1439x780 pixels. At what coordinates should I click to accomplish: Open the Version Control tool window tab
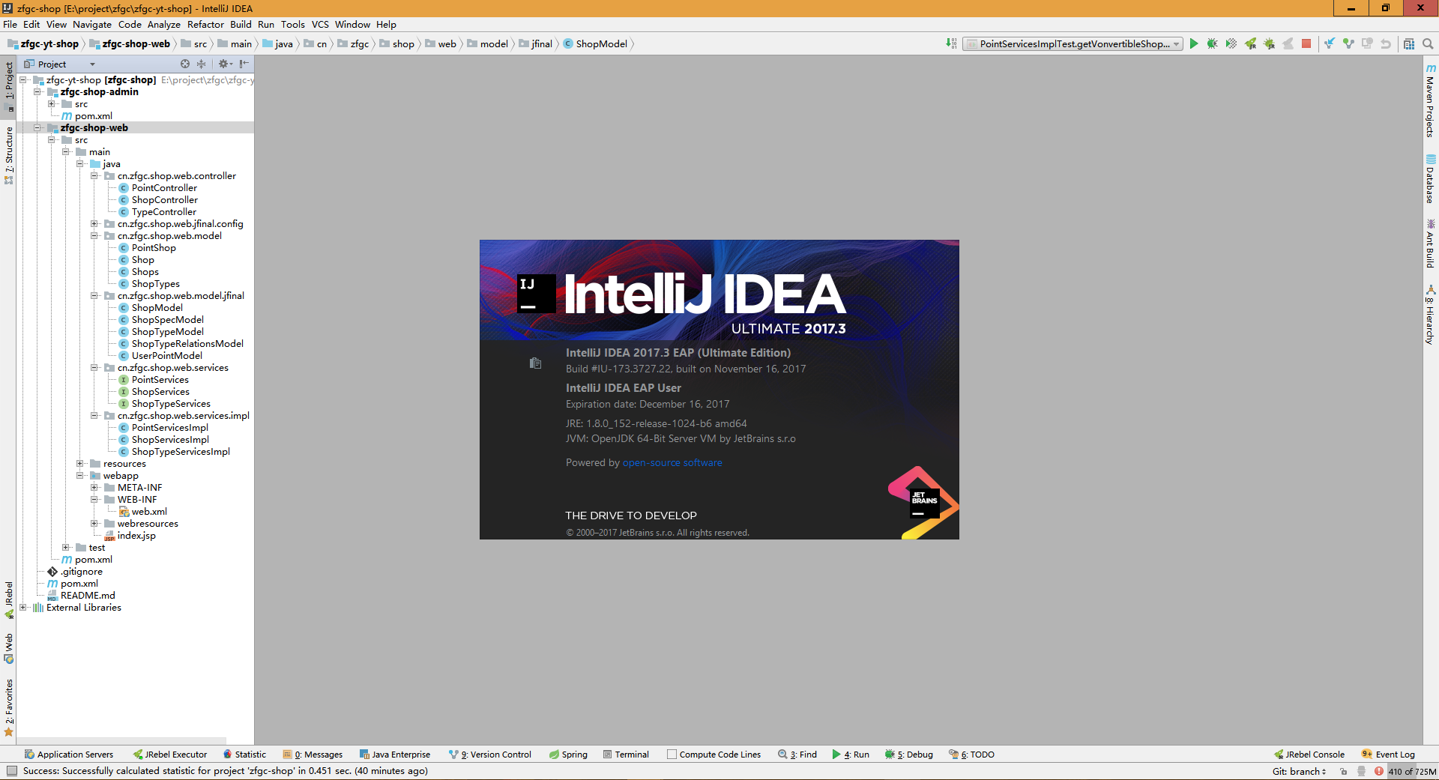tap(490, 755)
